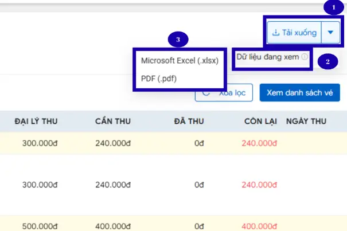Viewport: 347px width, 231px height.
Task: Click the Tải xuống download icon button
Action: point(294,33)
